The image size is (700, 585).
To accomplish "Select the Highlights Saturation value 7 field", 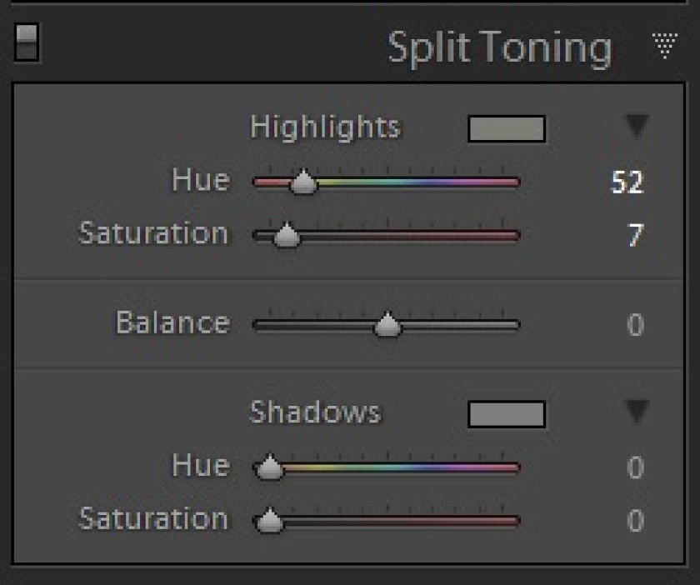I will click(x=635, y=236).
